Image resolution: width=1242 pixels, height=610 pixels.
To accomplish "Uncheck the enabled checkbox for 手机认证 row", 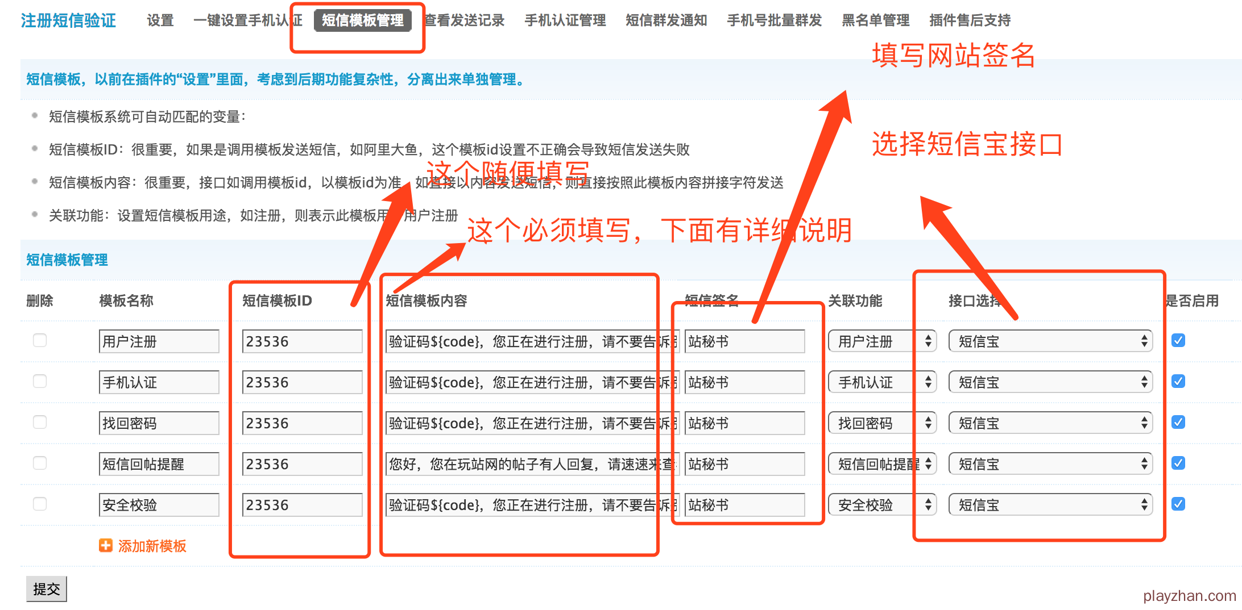I will click(1178, 382).
